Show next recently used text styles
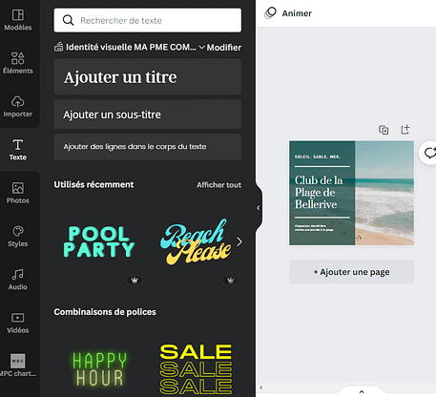Viewport: 436px width, 397px height. tap(239, 241)
